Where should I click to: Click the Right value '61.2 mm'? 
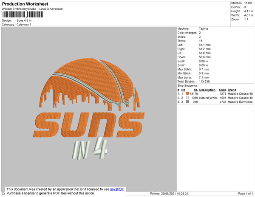click(x=204, y=49)
